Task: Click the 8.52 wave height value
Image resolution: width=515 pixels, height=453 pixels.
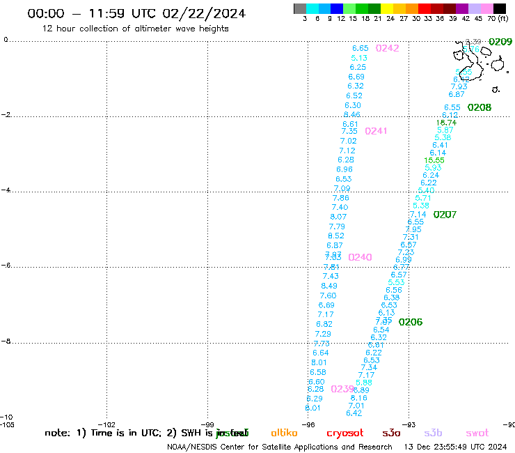Action: [336, 236]
